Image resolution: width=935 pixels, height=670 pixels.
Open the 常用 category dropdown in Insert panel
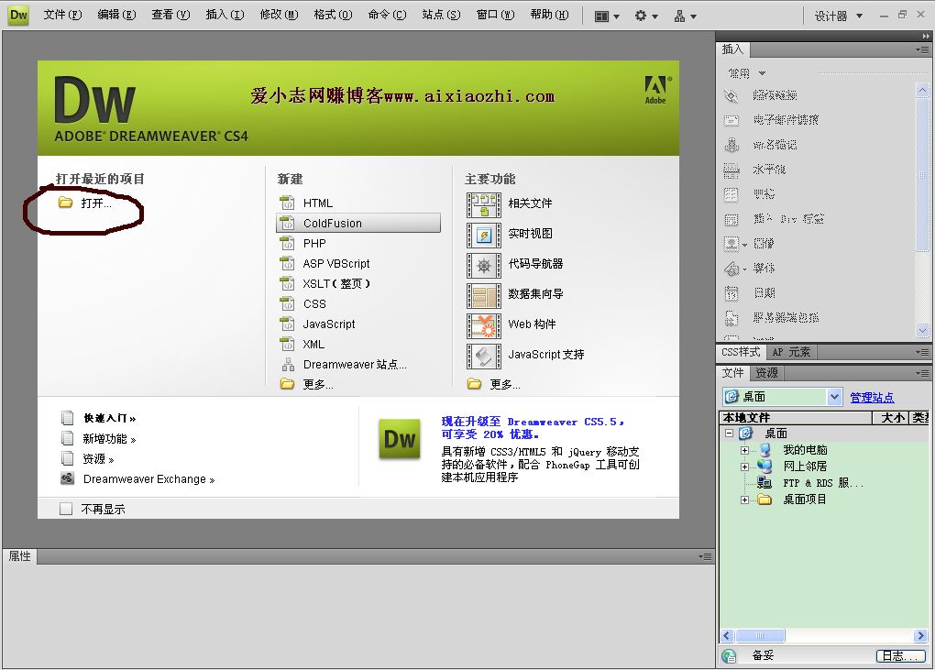coord(762,73)
